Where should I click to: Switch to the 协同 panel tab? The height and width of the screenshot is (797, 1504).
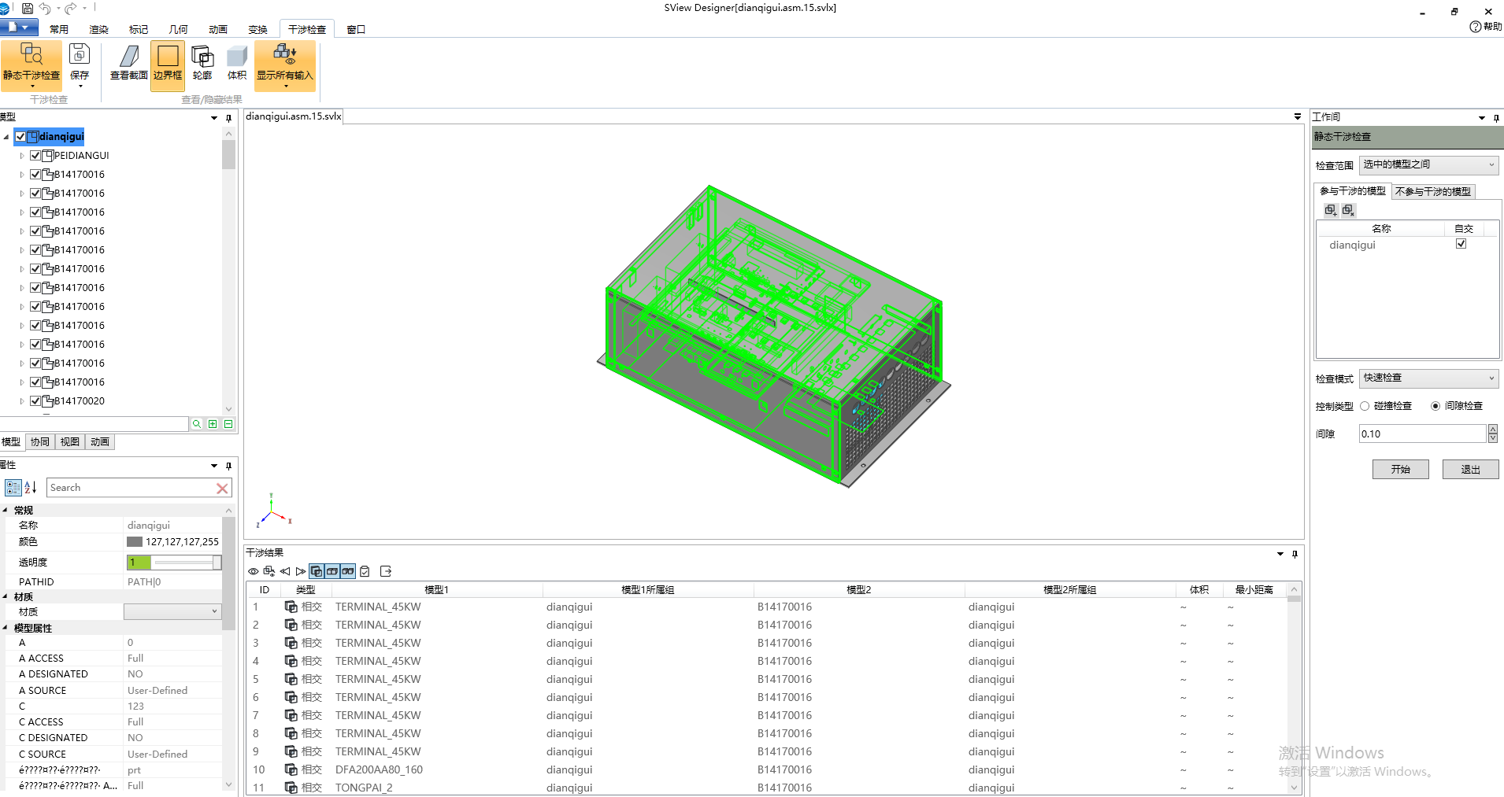tap(40, 442)
